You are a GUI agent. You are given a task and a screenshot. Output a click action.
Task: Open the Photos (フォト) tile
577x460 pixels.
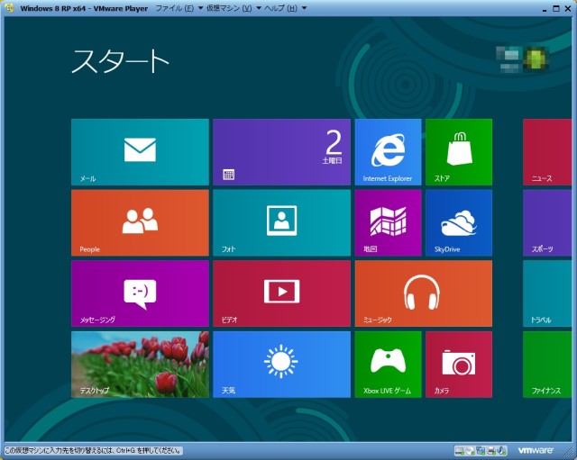coord(281,222)
